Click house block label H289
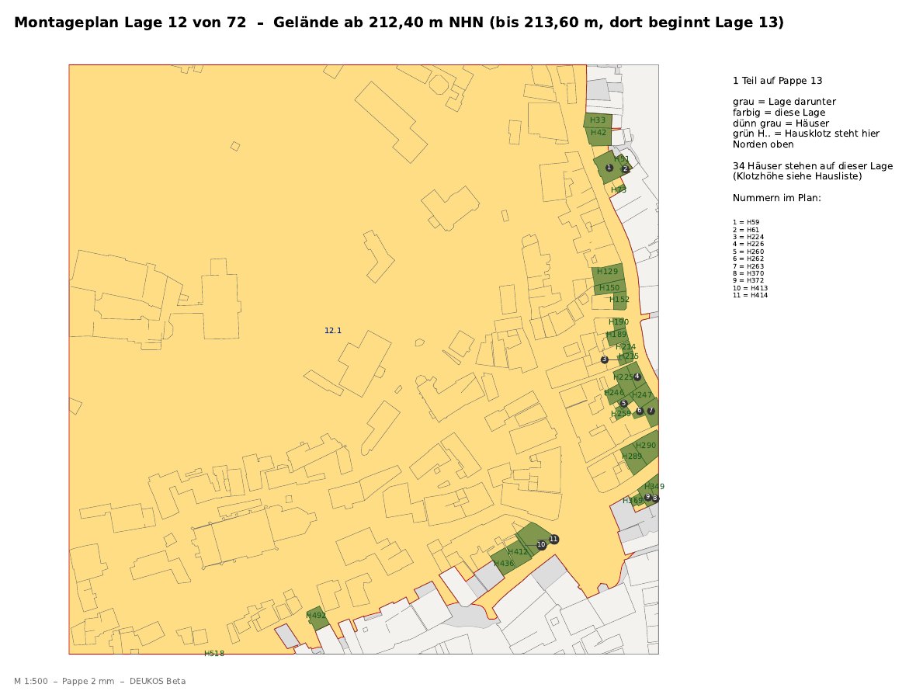Screen dimensions: 916x691 click(x=632, y=457)
